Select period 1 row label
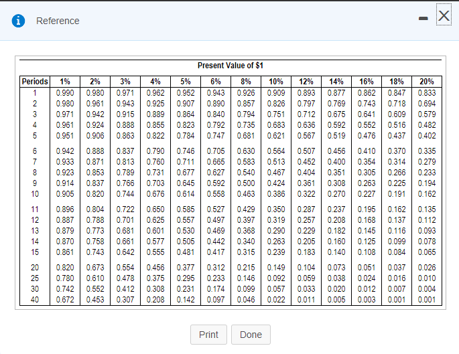 click(35, 93)
